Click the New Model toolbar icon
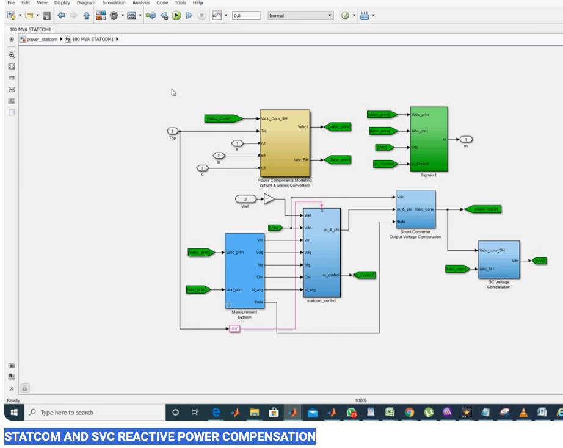 11,15
